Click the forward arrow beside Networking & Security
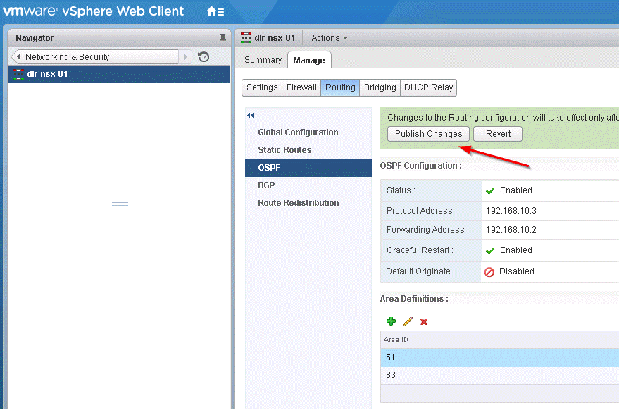 pos(186,57)
